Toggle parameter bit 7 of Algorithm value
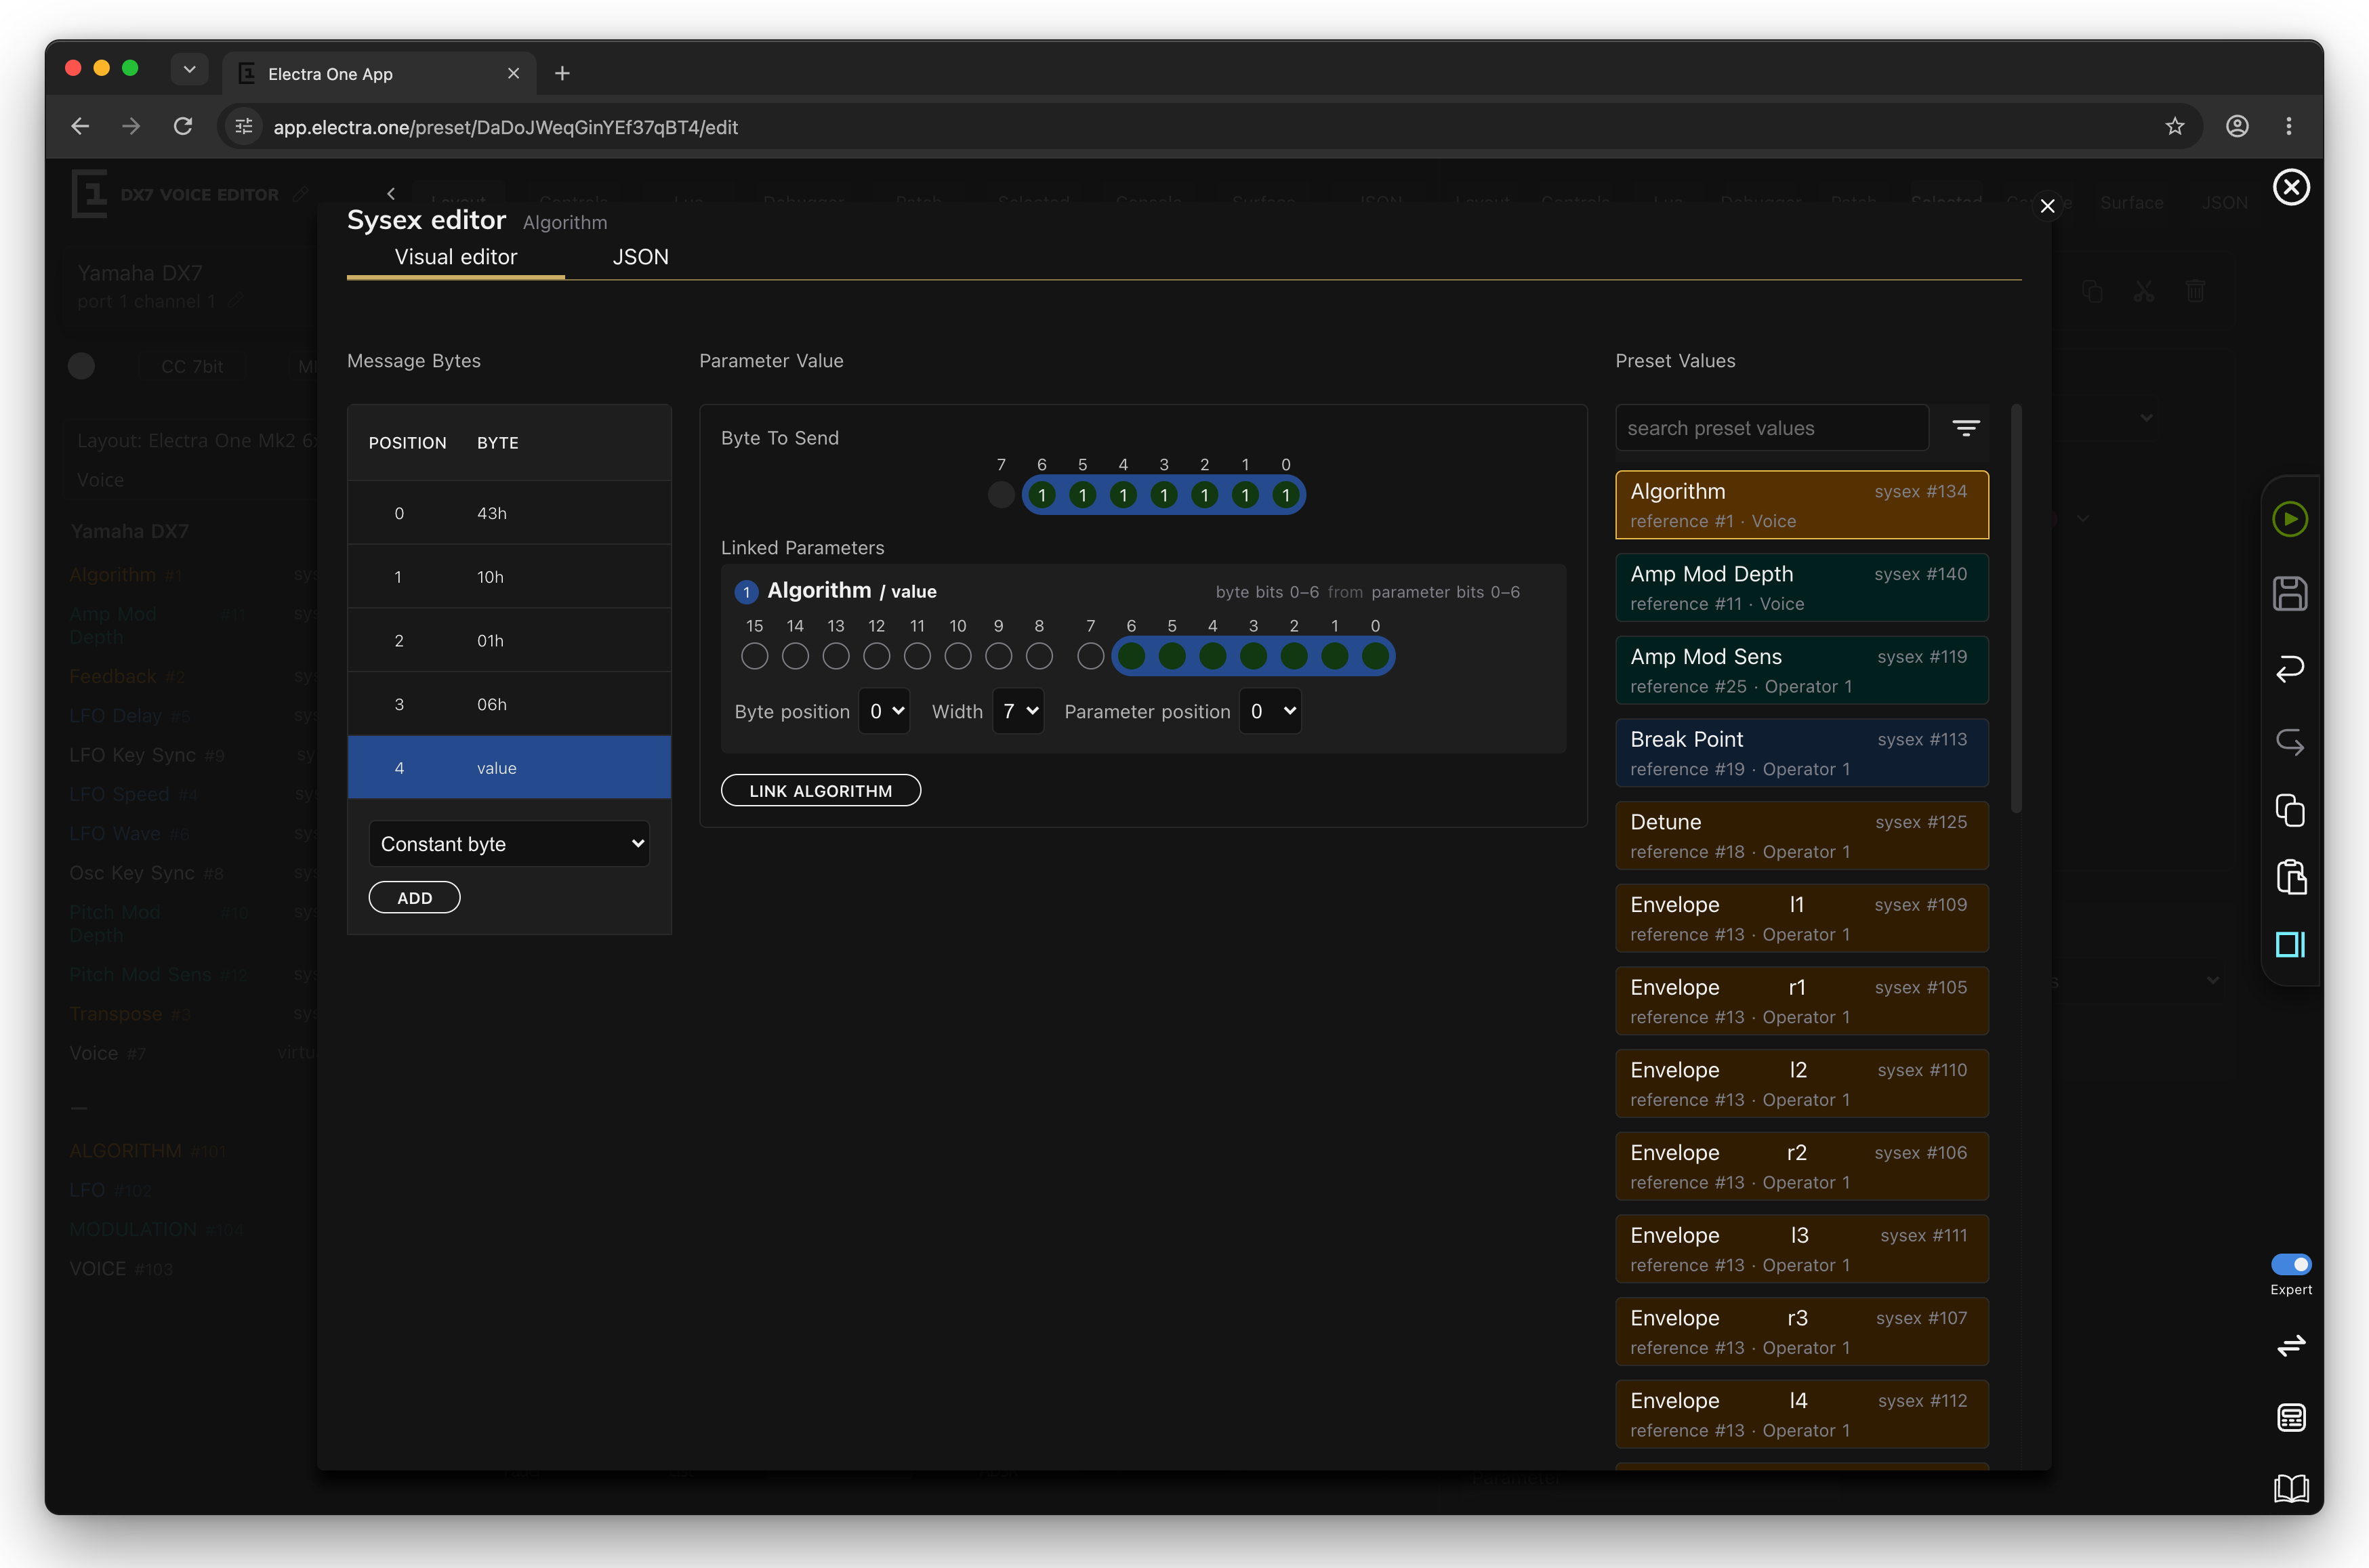This screenshot has height=1568, width=2369. 1091,656
